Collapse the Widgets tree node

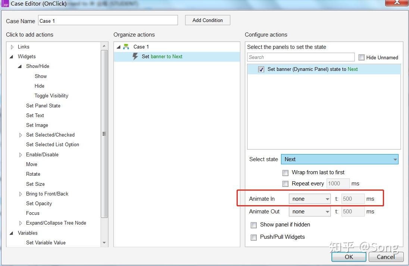point(12,57)
